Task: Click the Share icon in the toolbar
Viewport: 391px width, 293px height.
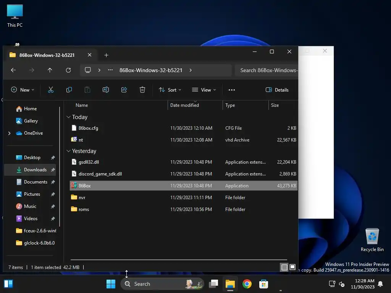Action: [124, 90]
